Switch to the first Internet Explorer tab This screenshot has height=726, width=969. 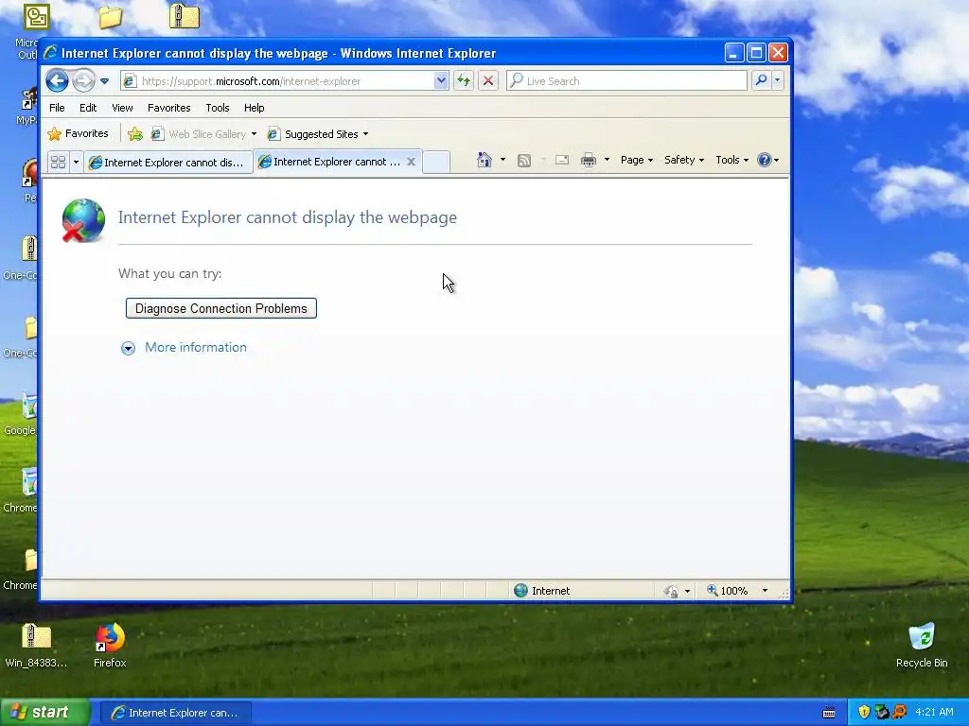click(x=168, y=163)
